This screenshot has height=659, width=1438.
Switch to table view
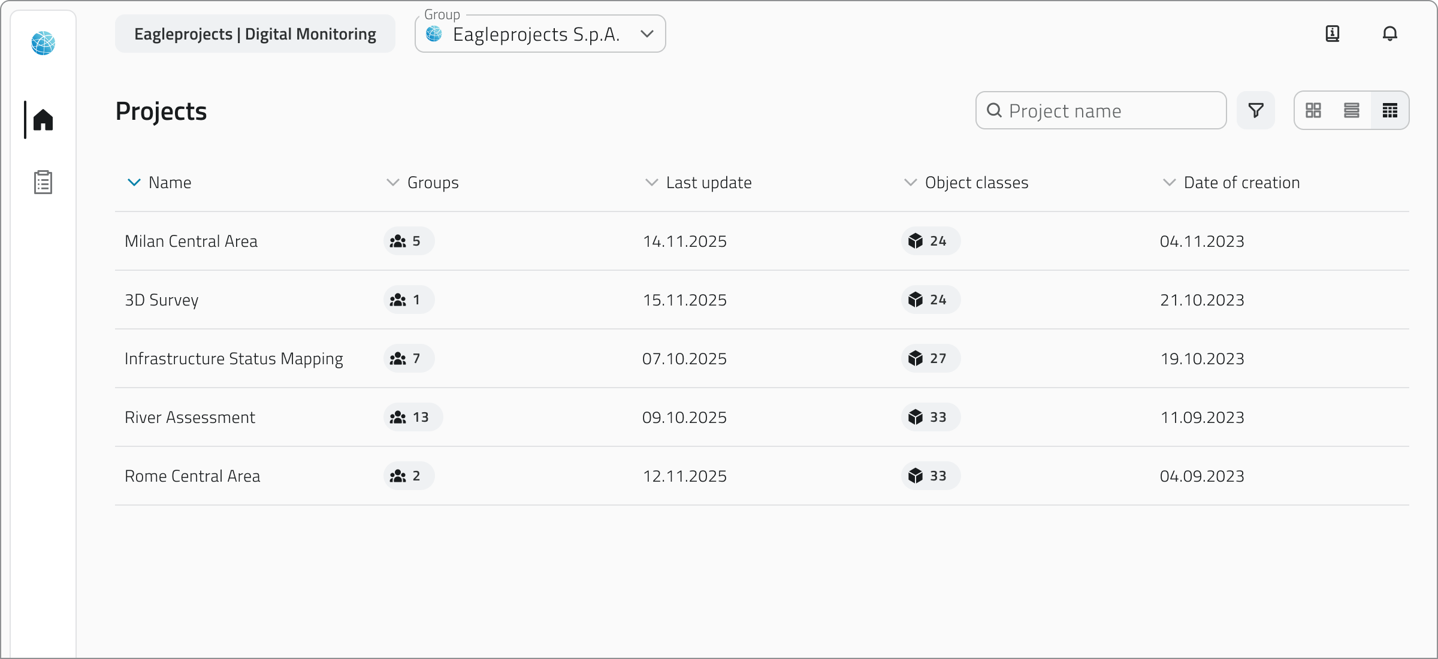pyautogui.click(x=1390, y=110)
